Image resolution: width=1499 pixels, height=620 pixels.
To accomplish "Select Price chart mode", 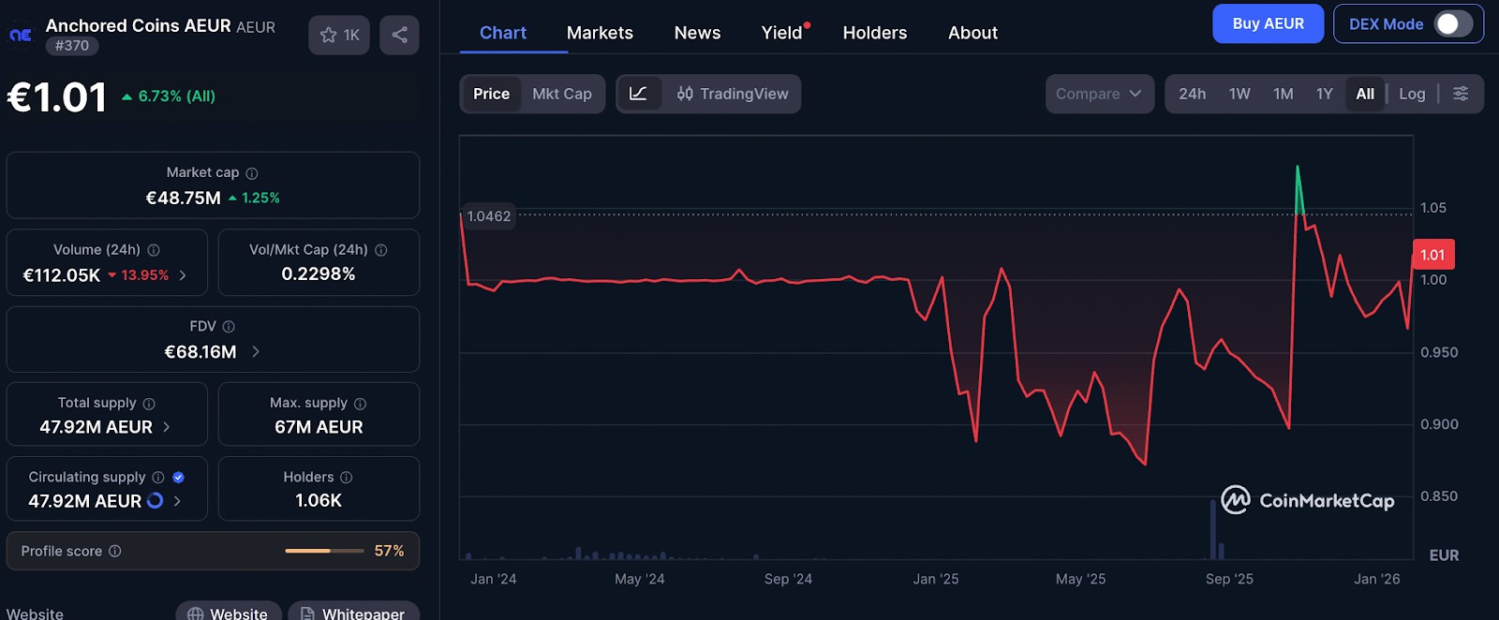I will click(491, 94).
